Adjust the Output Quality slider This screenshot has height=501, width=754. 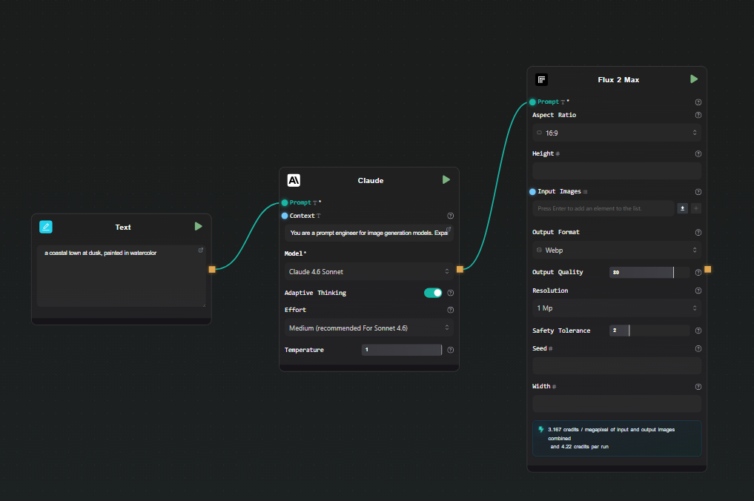click(x=649, y=272)
